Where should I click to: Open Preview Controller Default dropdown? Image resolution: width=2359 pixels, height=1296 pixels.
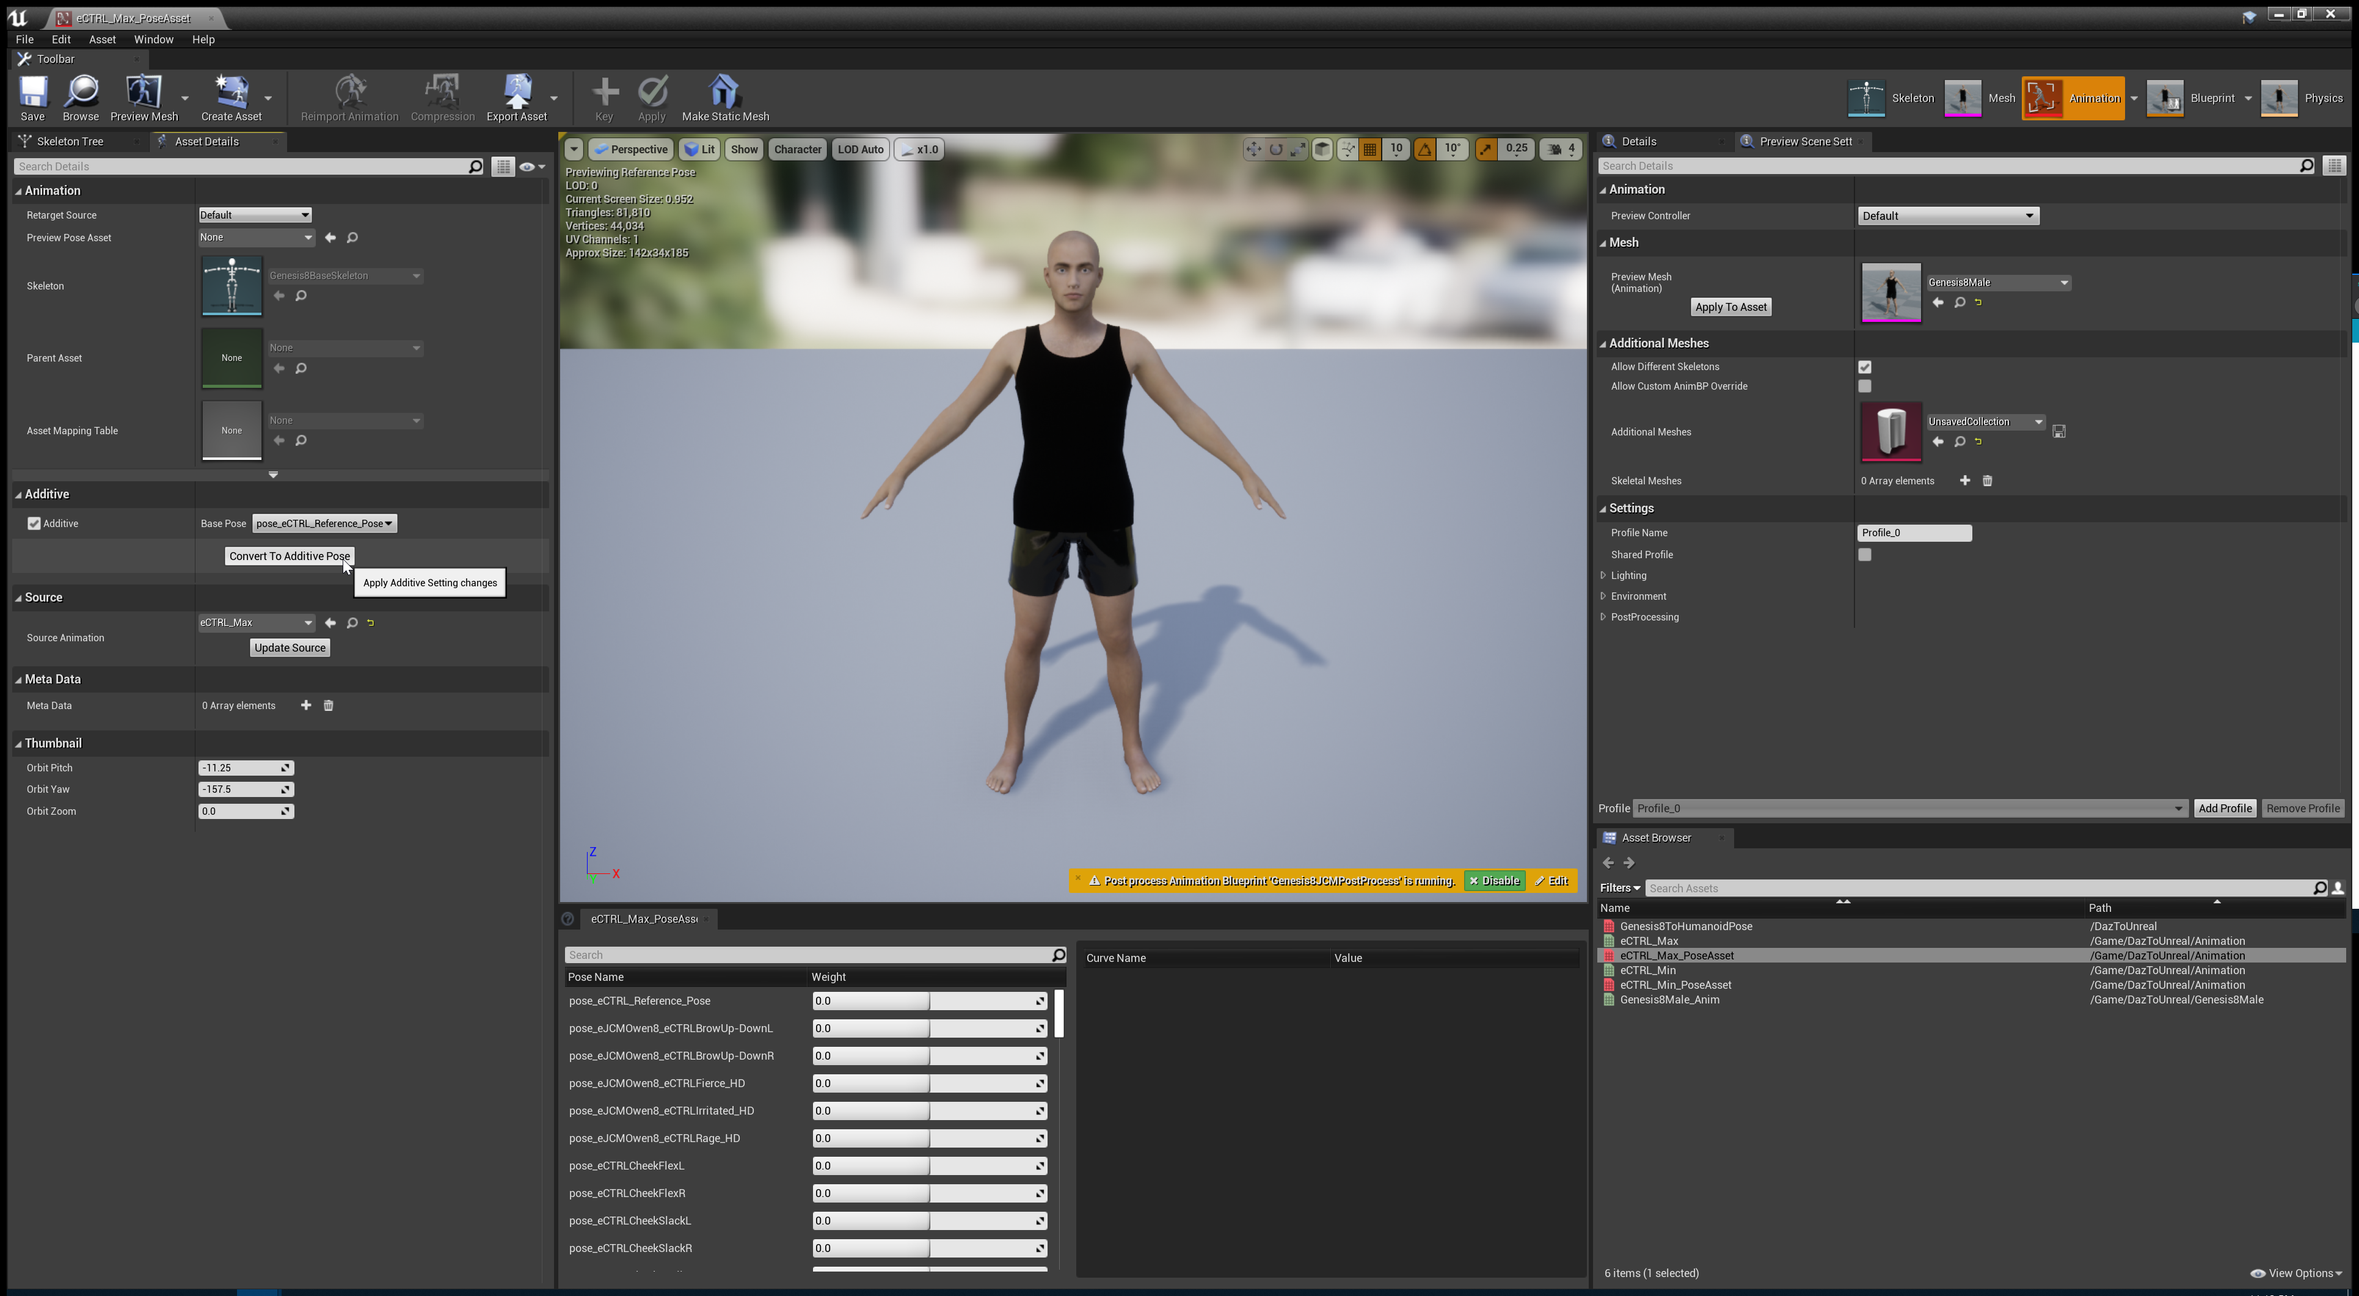point(1948,216)
